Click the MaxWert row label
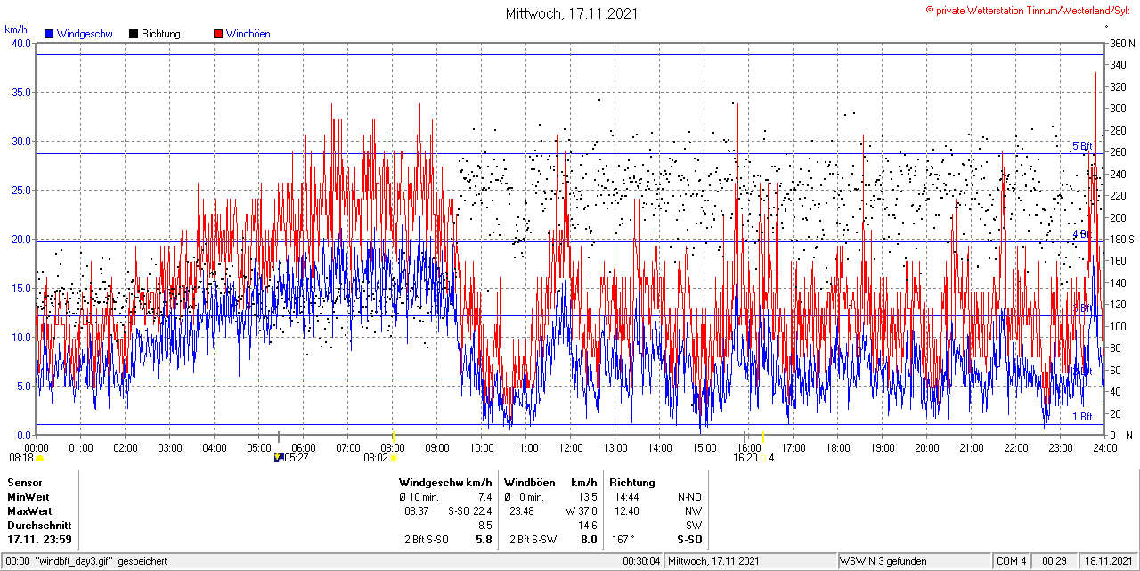This screenshot has width=1140, height=571. (29, 511)
